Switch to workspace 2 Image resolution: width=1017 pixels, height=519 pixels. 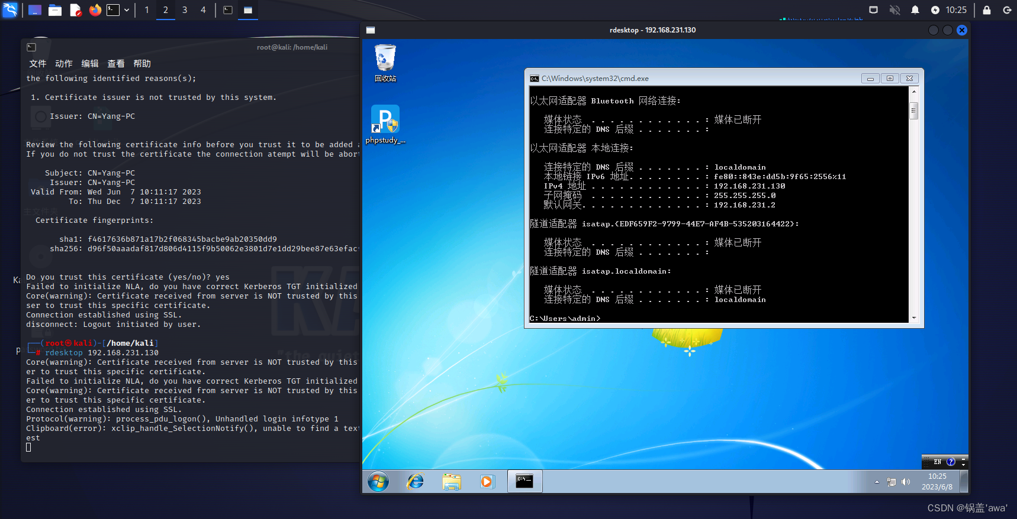166,10
